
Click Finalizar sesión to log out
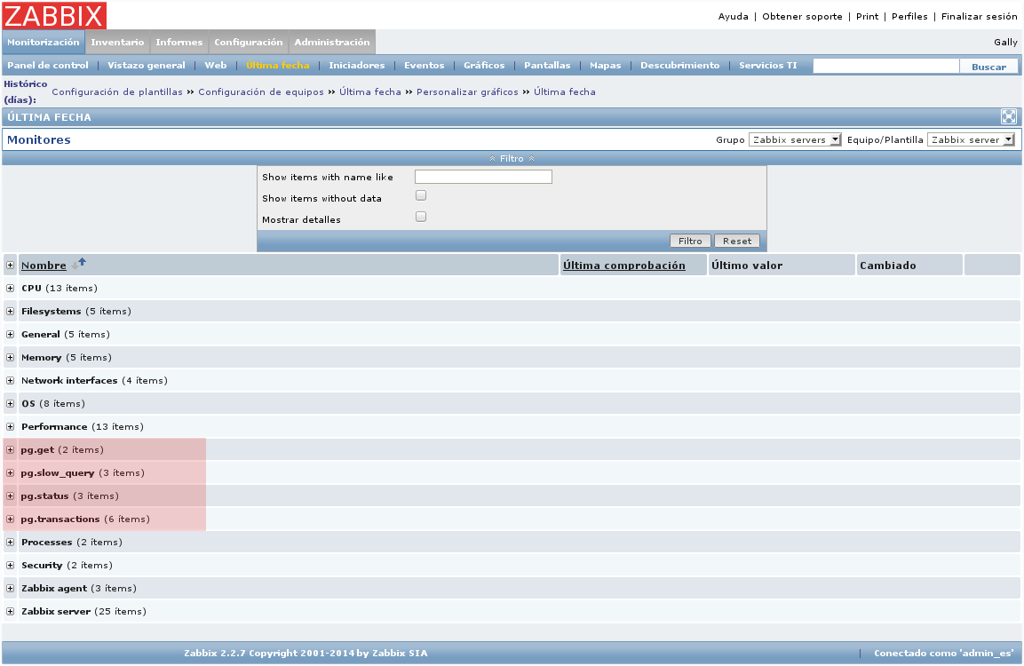[x=979, y=16]
